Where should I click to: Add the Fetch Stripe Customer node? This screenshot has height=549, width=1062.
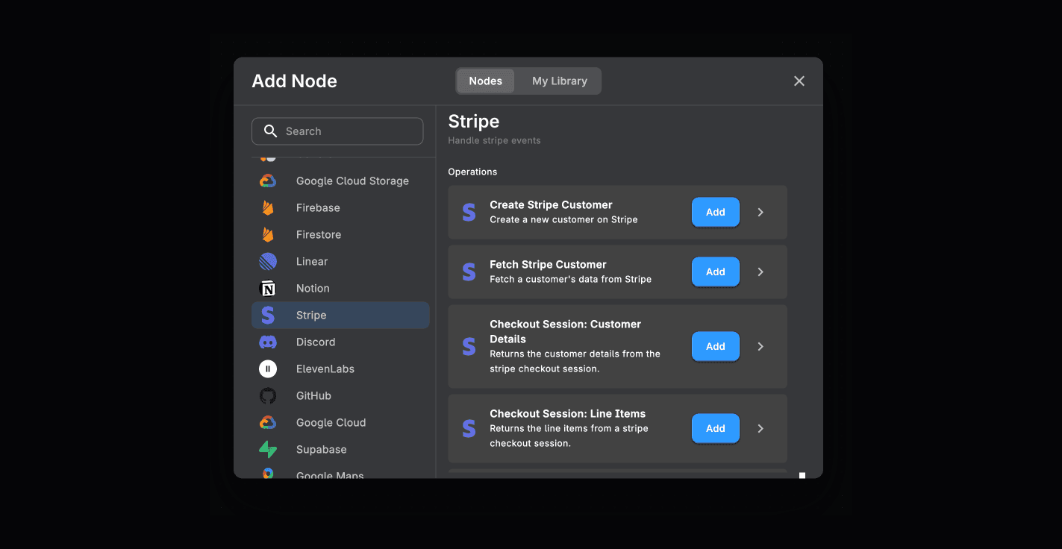point(715,272)
